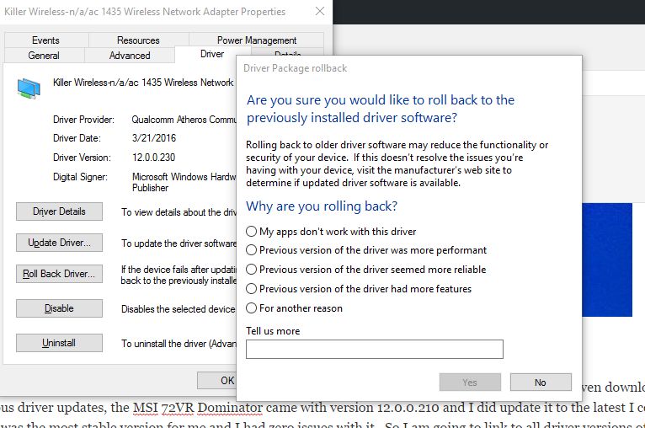Open the Advanced tab
The height and width of the screenshot is (428, 645).
click(x=130, y=56)
